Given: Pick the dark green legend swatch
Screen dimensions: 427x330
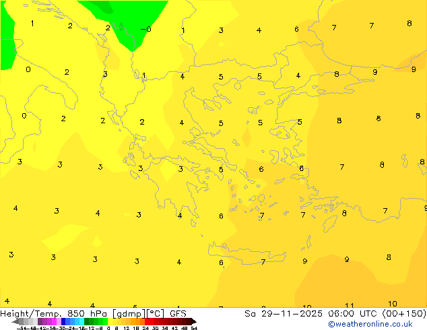Looking at the screenshot, I should click(86, 321).
